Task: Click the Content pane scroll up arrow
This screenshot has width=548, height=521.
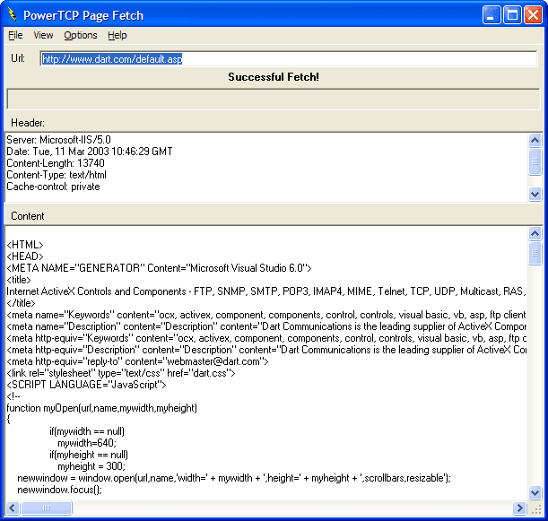Action: click(x=535, y=233)
